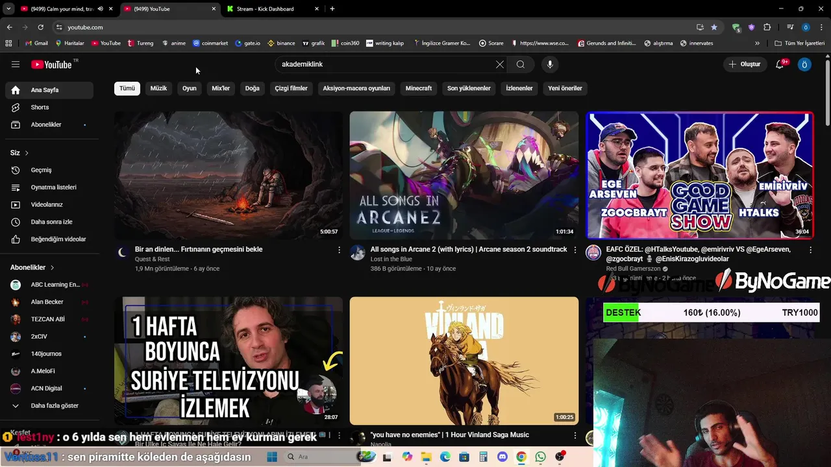Open the 'Bir an dinlen' campfire thumbnail

pyautogui.click(x=229, y=175)
